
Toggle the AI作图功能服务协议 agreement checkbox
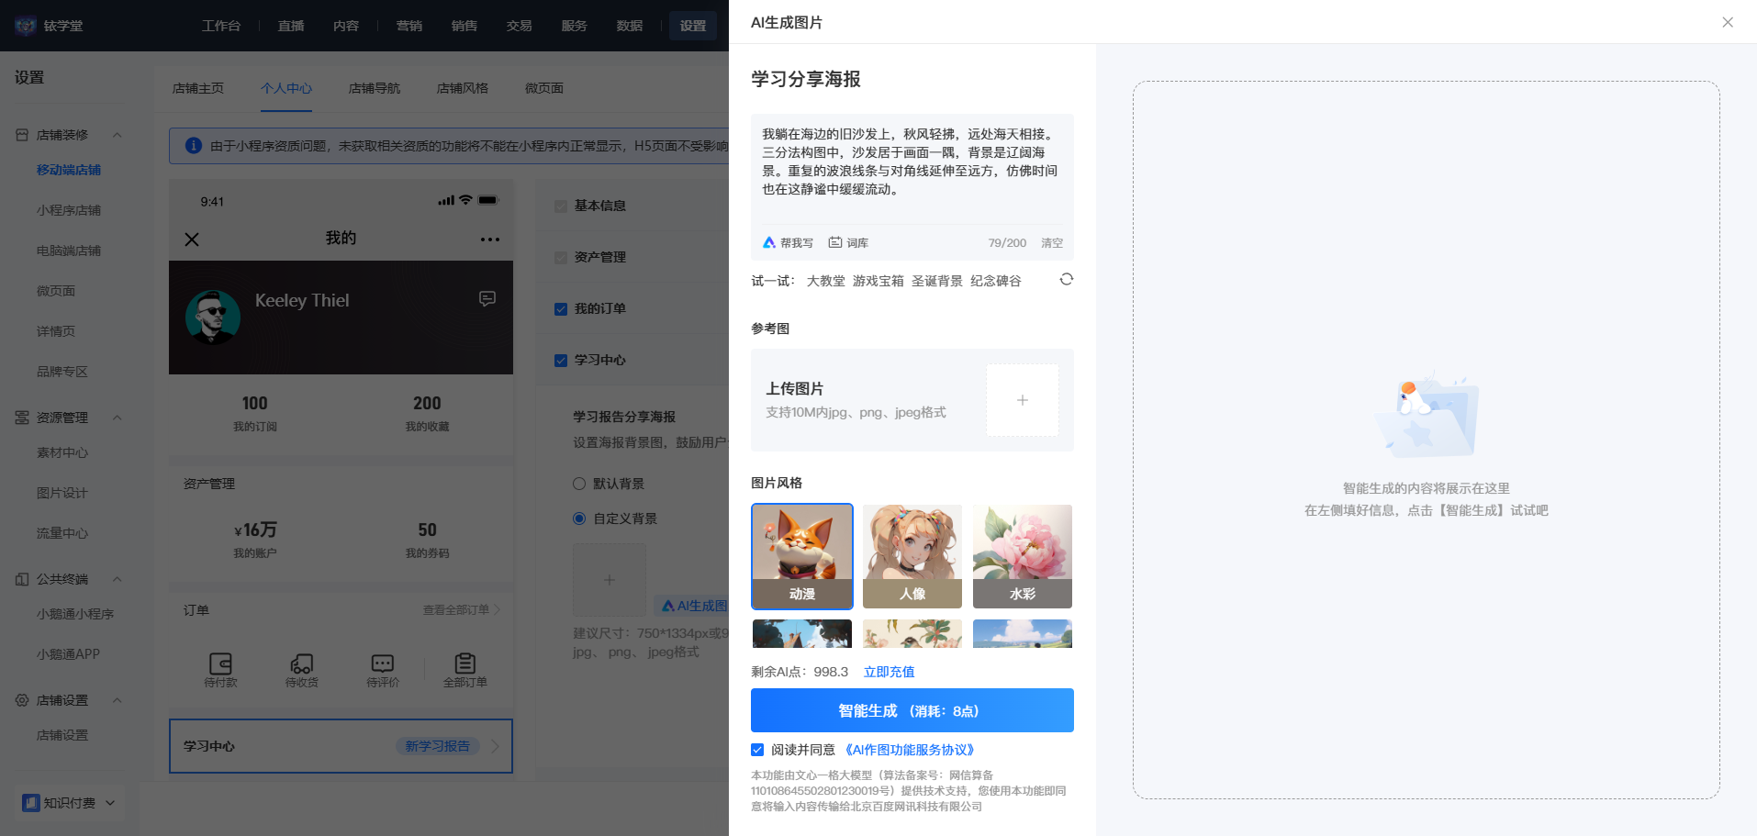pyautogui.click(x=757, y=750)
